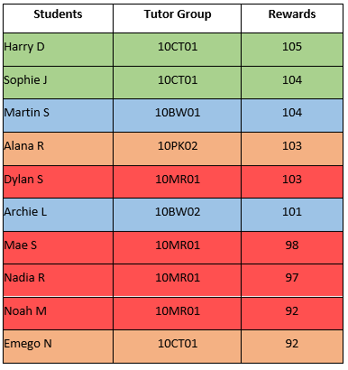
Task: Click the rewards value 98 cell
Action: [x=292, y=247]
